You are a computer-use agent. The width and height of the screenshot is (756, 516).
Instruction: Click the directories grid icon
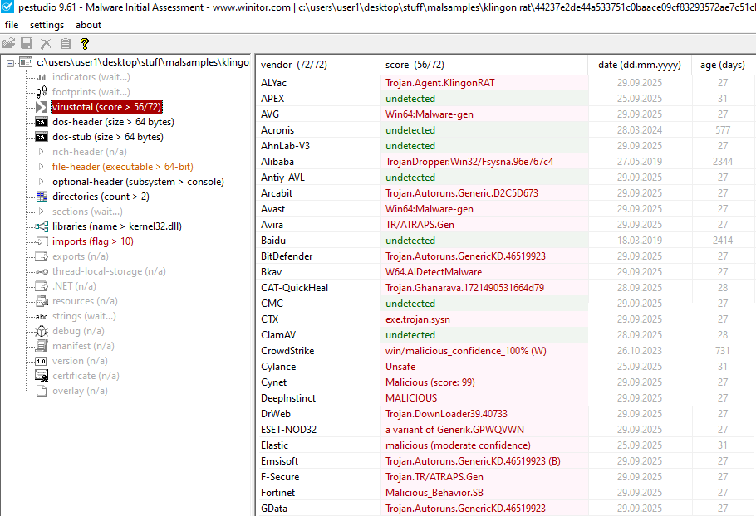(42, 197)
